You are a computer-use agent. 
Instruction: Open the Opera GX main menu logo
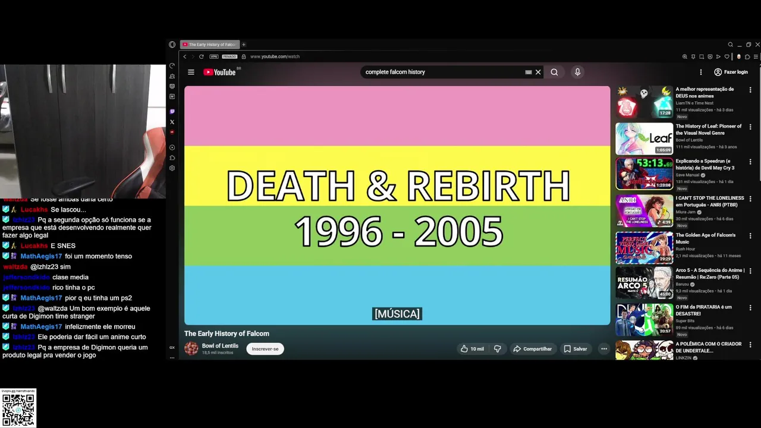[172, 45]
